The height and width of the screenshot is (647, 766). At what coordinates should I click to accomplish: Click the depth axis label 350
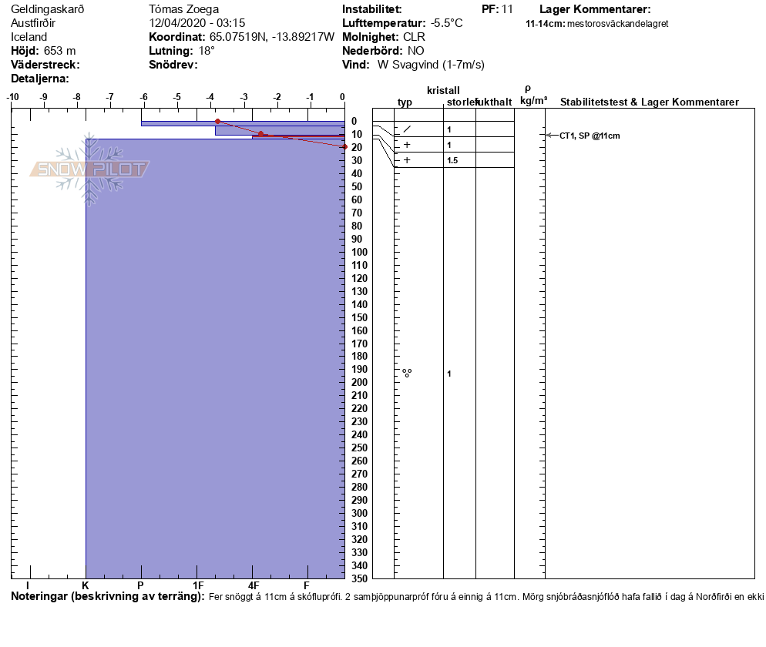pyautogui.click(x=360, y=578)
